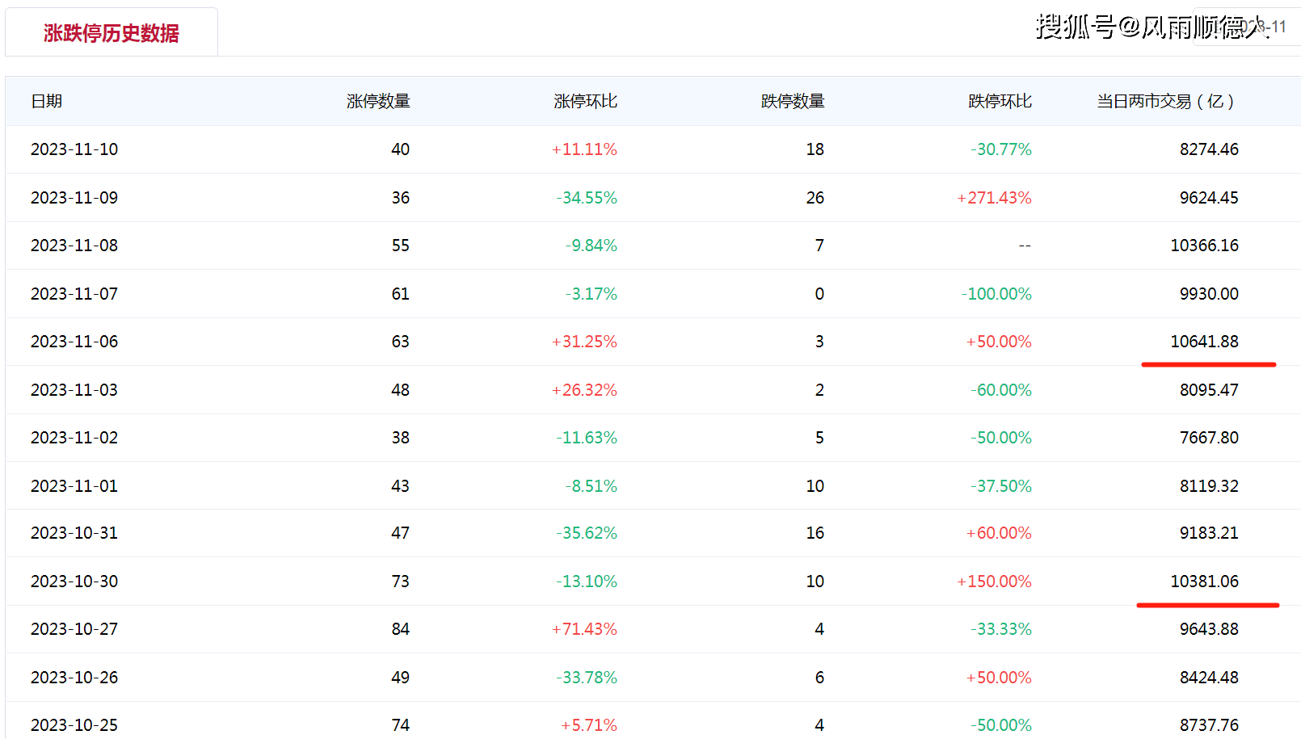Click the 跌停数量 column header
This screenshot has width=1301, height=739.
click(792, 101)
